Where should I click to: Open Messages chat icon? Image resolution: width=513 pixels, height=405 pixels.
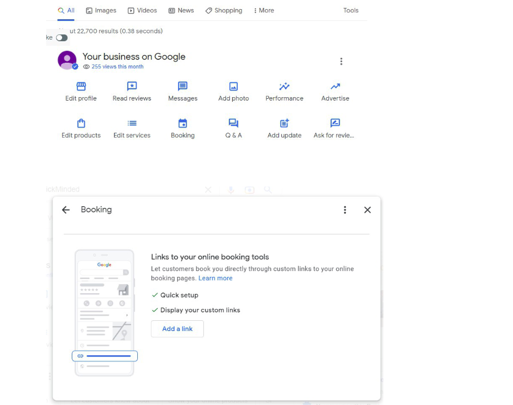click(x=182, y=86)
